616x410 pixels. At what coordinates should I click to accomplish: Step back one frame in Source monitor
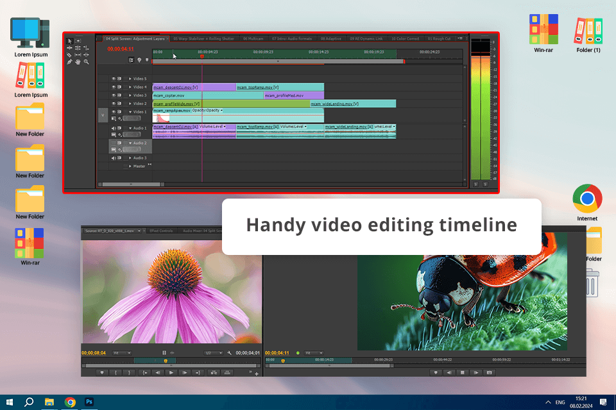click(158, 373)
